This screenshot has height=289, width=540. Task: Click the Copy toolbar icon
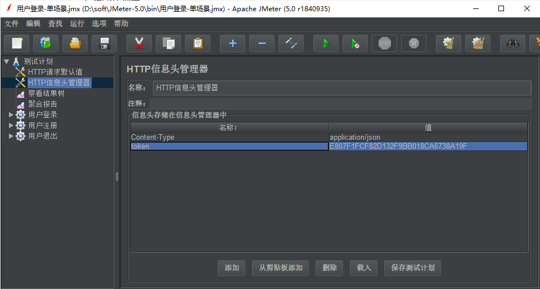click(x=168, y=43)
